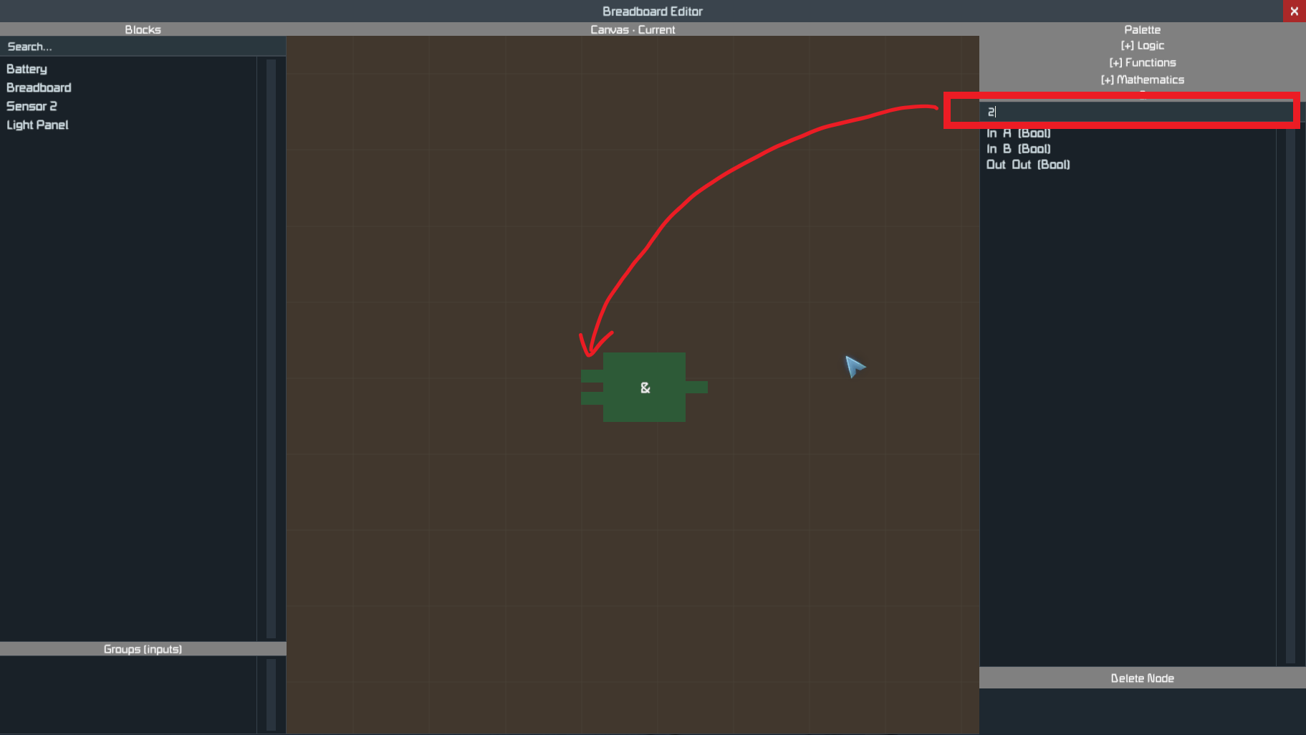Select Sensor 2 block
1306x735 pixels.
point(32,106)
